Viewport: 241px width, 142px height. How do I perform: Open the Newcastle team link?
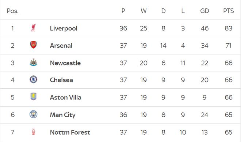point(65,63)
